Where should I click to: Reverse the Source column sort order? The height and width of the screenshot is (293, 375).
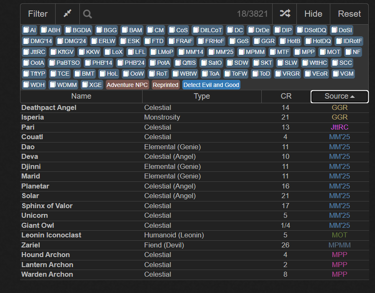(339, 97)
